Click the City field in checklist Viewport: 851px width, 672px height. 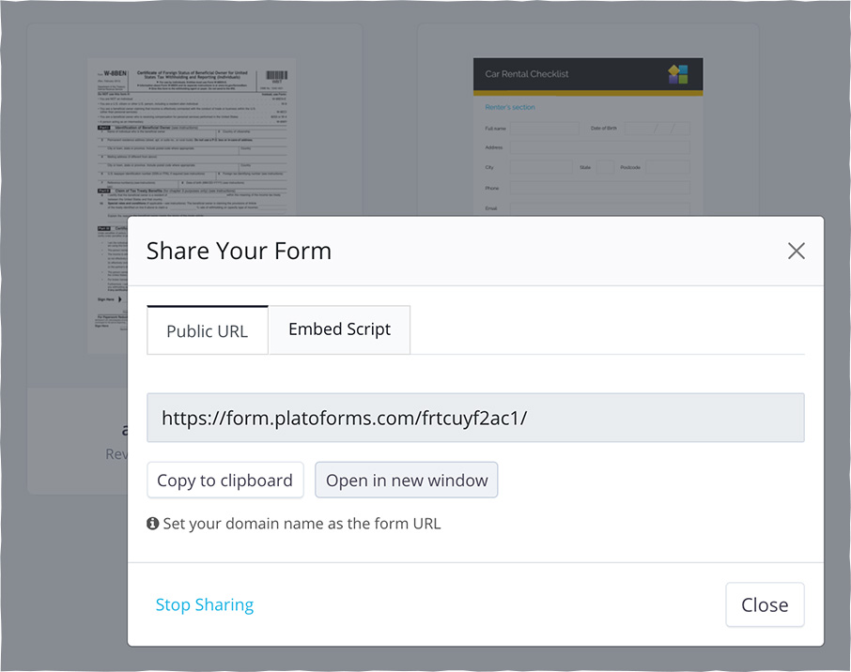pyautogui.click(x=540, y=167)
